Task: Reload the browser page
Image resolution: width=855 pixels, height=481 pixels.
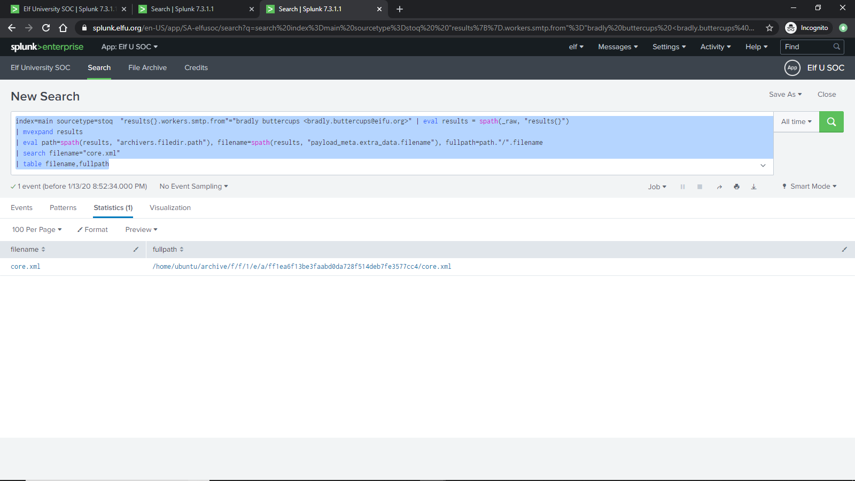Action: coord(46,28)
